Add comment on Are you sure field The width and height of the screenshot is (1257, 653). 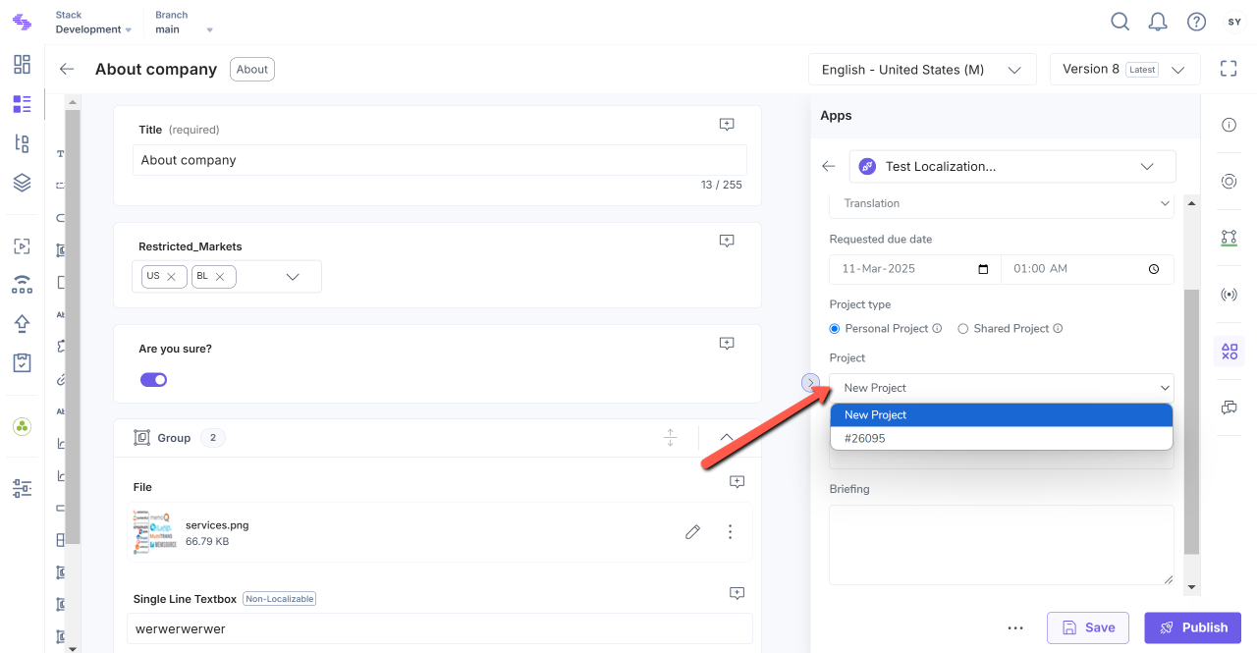tap(727, 344)
